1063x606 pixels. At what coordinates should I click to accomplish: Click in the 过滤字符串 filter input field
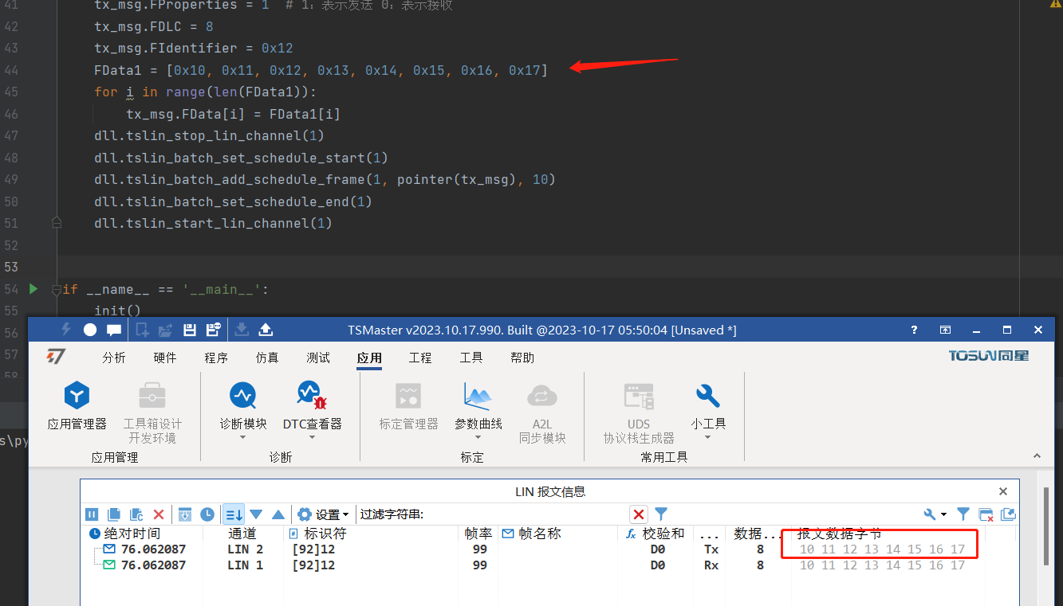coord(526,514)
